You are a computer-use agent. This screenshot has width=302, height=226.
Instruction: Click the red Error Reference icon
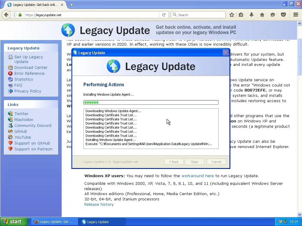click(x=10, y=73)
